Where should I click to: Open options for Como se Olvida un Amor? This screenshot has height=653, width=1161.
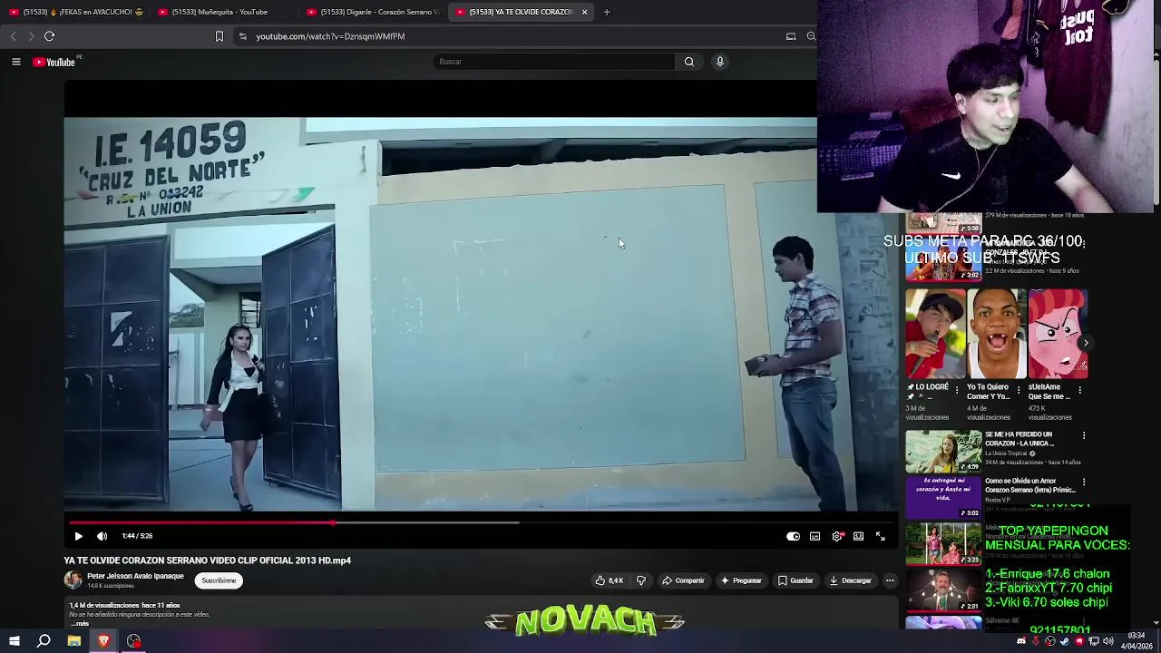(x=1083, y=482)
